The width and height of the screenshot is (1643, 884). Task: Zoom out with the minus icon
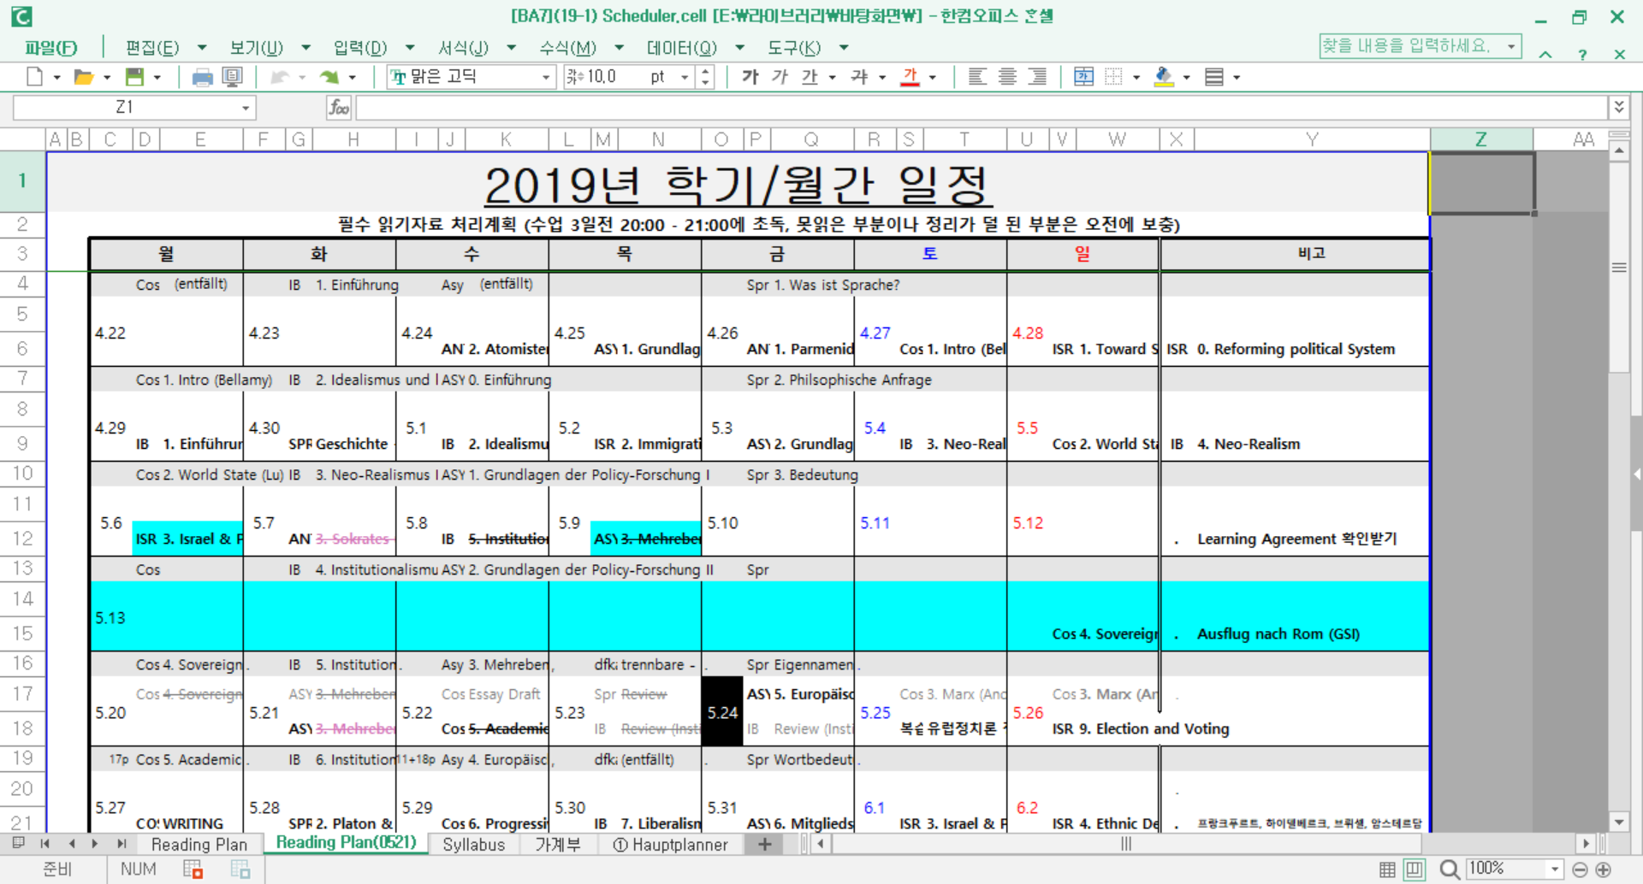pos(1581,869)
